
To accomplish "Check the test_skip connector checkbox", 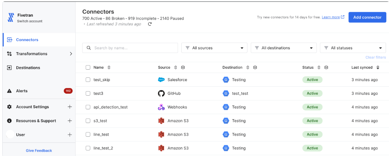I will click(88, 80).
